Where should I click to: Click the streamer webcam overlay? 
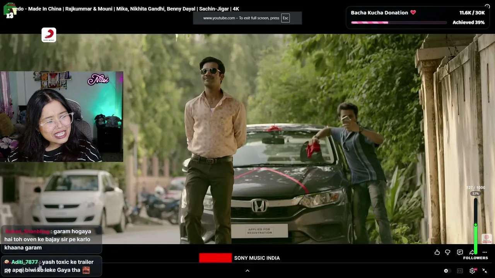(x=61, y=116)
